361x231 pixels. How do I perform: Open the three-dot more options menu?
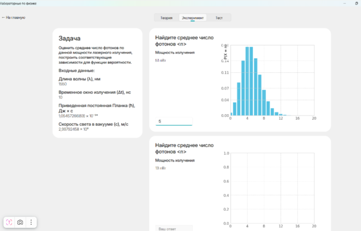31,222
